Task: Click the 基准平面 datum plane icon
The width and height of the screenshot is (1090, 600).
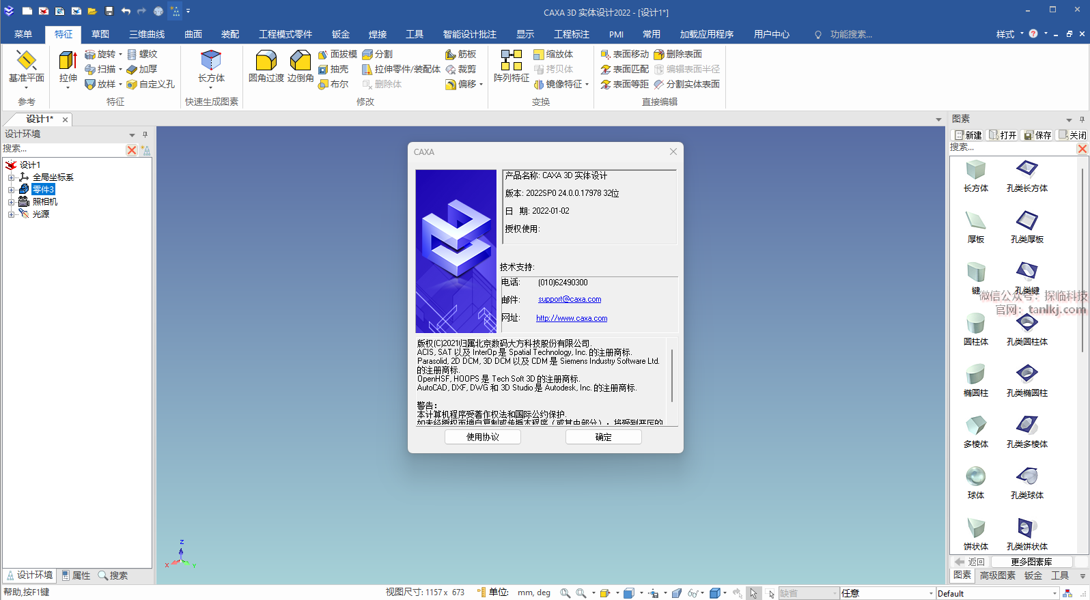Action: click(26, 61)
